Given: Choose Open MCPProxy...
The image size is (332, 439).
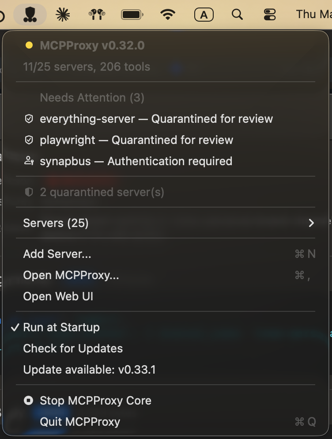Looking at the screenshot, I should pyautogui.click(x=166, y=275).
